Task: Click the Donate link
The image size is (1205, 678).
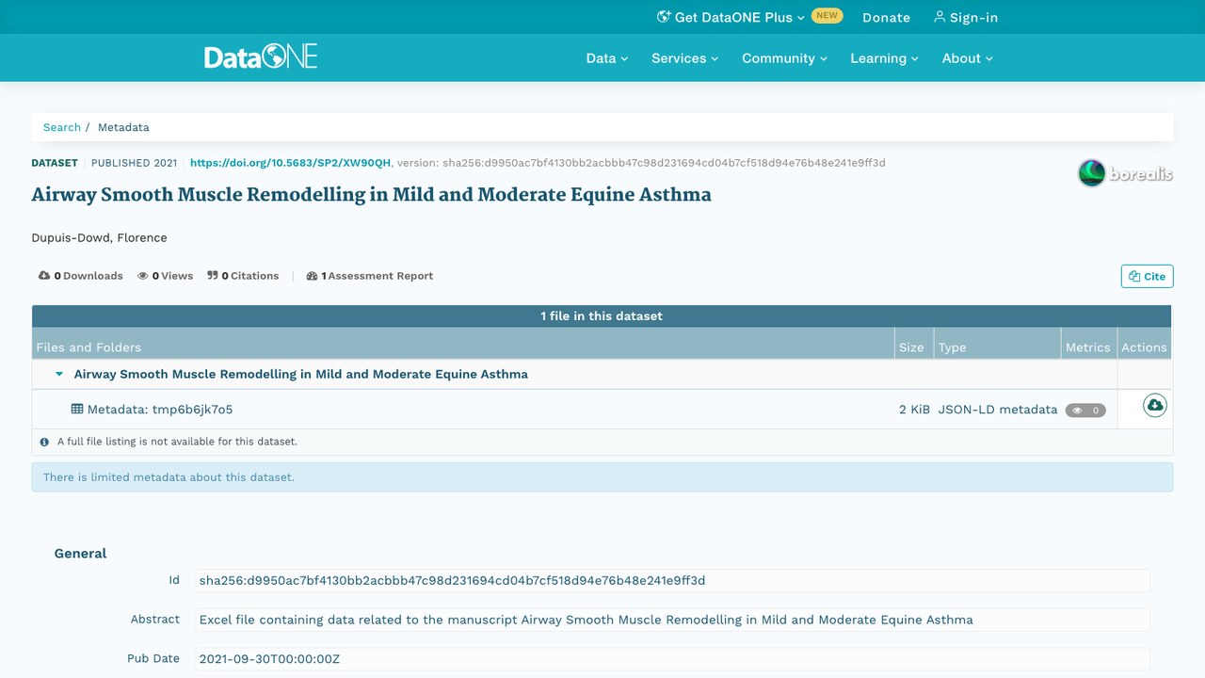Action: (886, 17)
